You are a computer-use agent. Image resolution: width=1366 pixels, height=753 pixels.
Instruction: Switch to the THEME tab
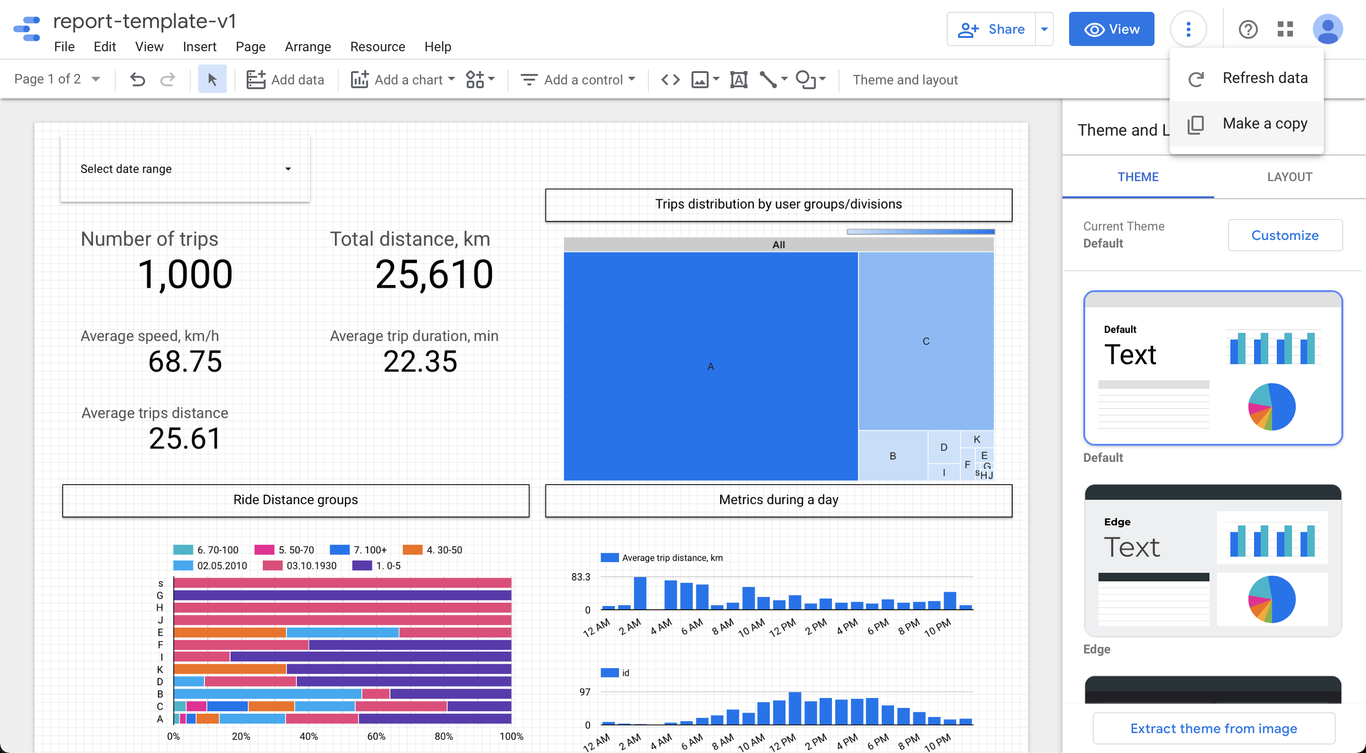[1138, 177]
